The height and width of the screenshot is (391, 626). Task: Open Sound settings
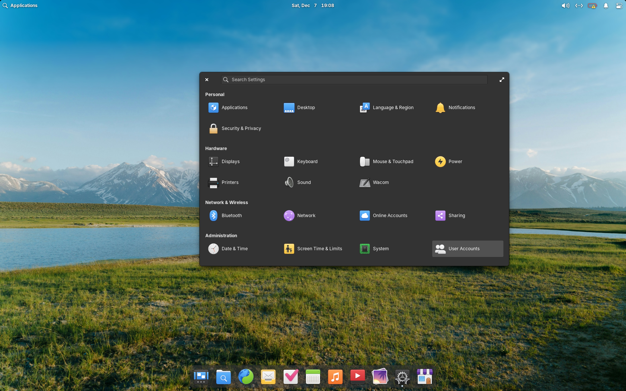(316, 182)
